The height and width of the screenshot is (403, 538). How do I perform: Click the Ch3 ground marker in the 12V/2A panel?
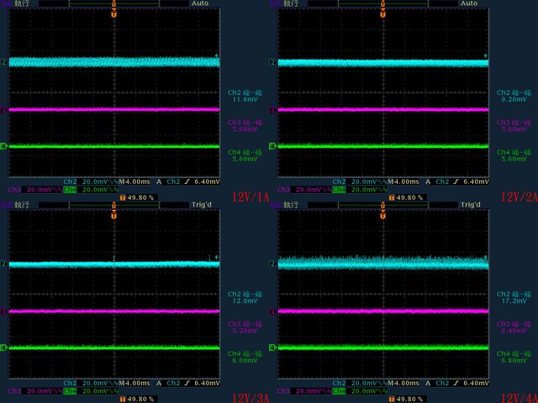[272, 109]
